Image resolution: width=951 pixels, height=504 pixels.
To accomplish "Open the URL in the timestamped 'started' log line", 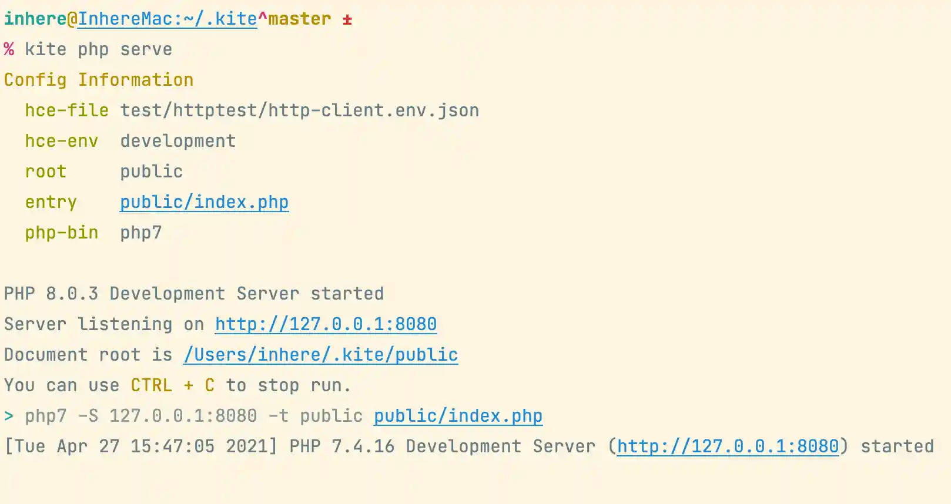I will 728,446.
